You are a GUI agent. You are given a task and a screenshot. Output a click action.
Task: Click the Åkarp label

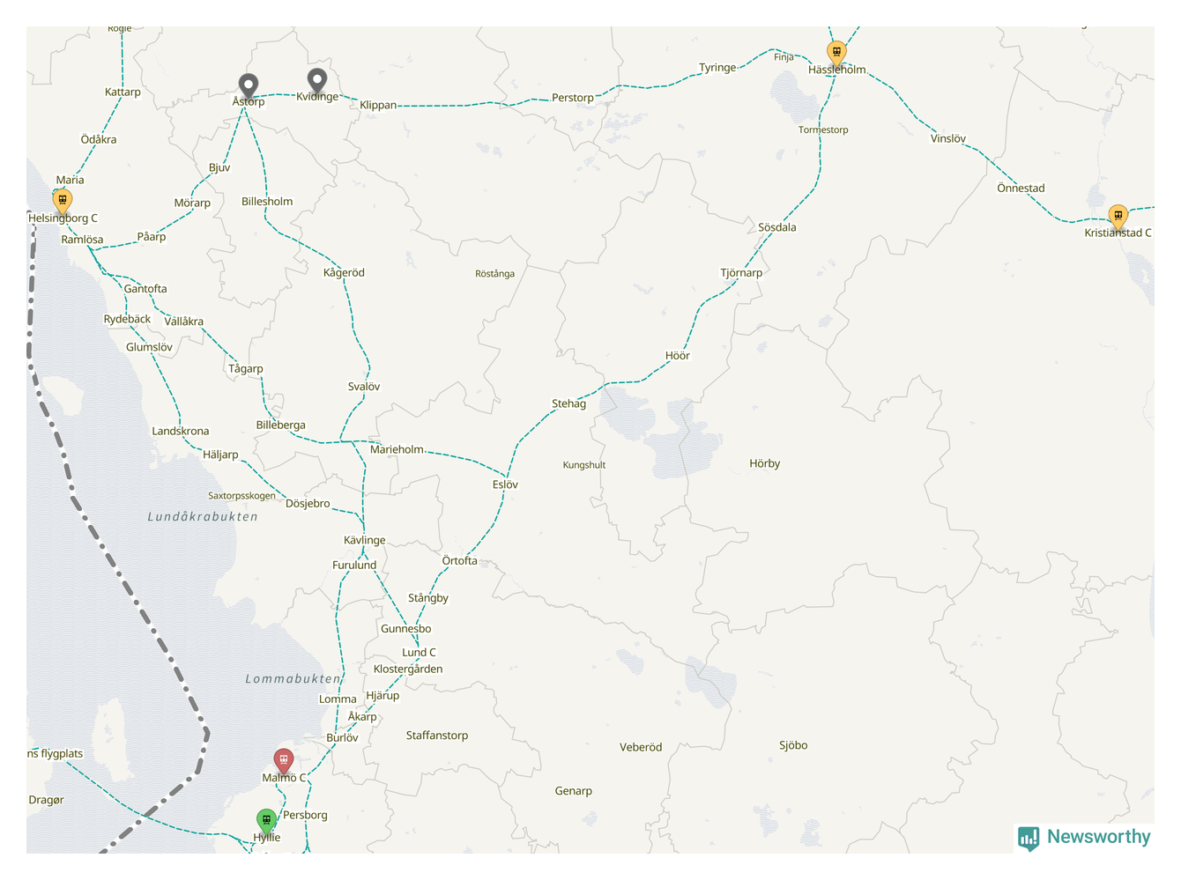(x=362, y=717)
